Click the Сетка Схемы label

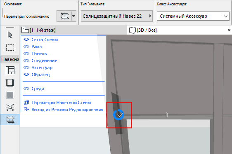[45, 40]
